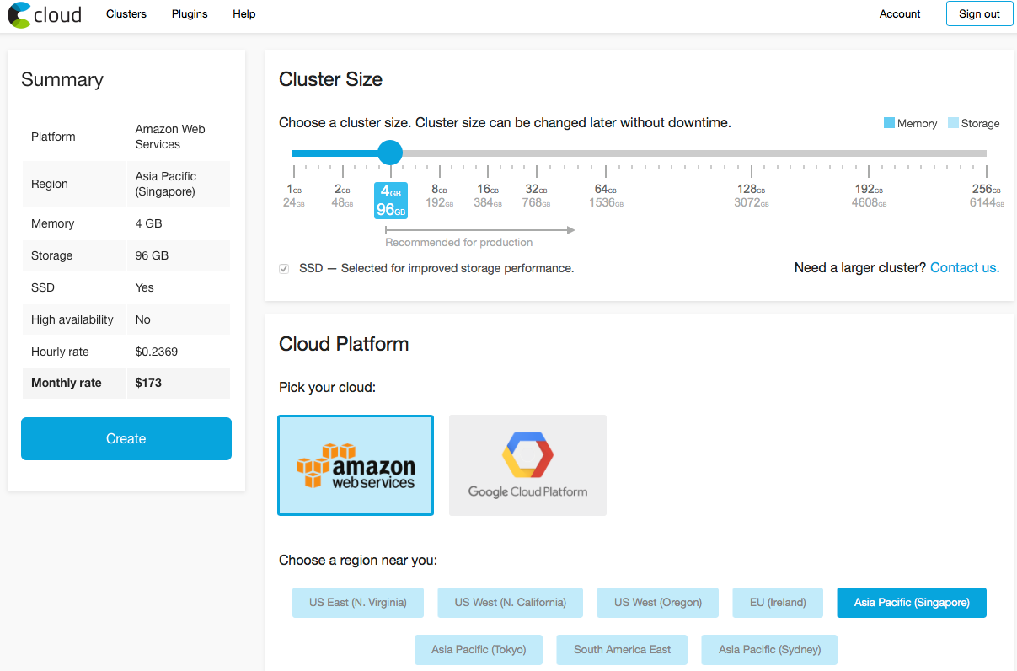The height and width of the screenshot is (671, 1017).
Task: Open the Plugins menu
Action: [190, 14]
